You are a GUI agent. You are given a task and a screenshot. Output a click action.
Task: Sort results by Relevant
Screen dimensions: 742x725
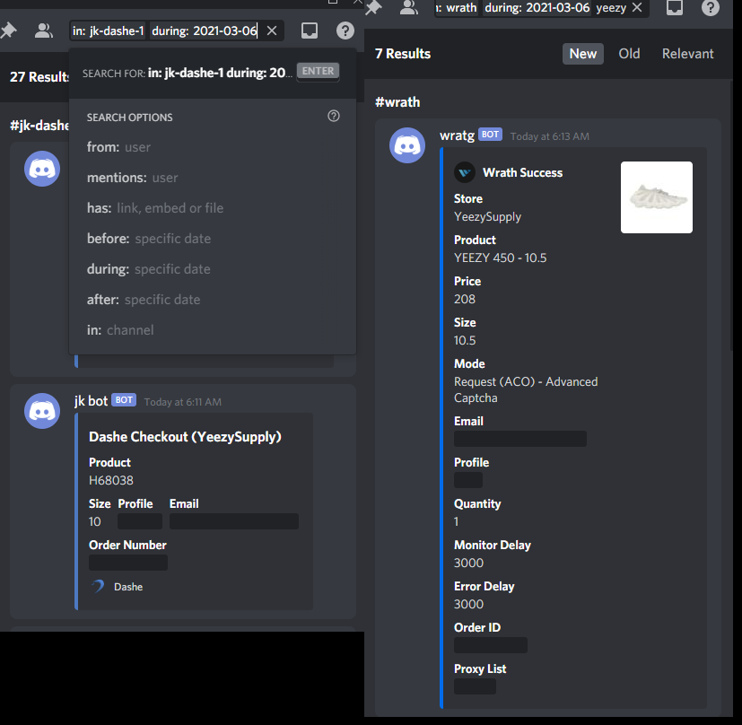tap(687, 54)
